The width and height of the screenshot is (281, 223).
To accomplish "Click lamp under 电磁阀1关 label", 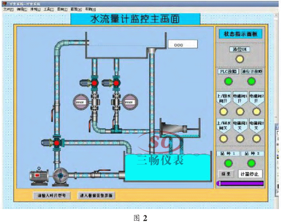I will (x=240, y=139).
